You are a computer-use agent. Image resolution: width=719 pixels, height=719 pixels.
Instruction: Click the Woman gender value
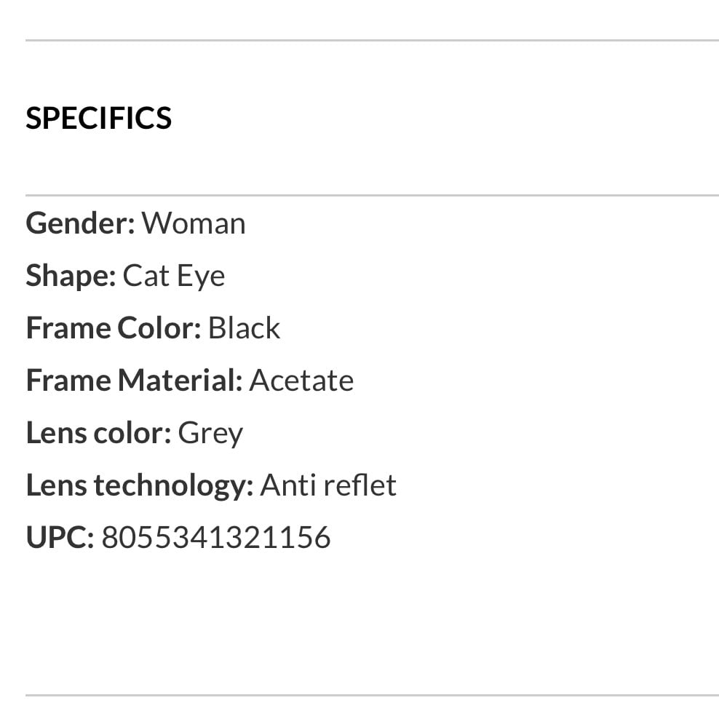194,223
